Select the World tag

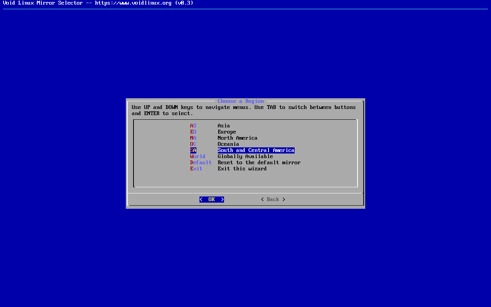coord(198,156)
